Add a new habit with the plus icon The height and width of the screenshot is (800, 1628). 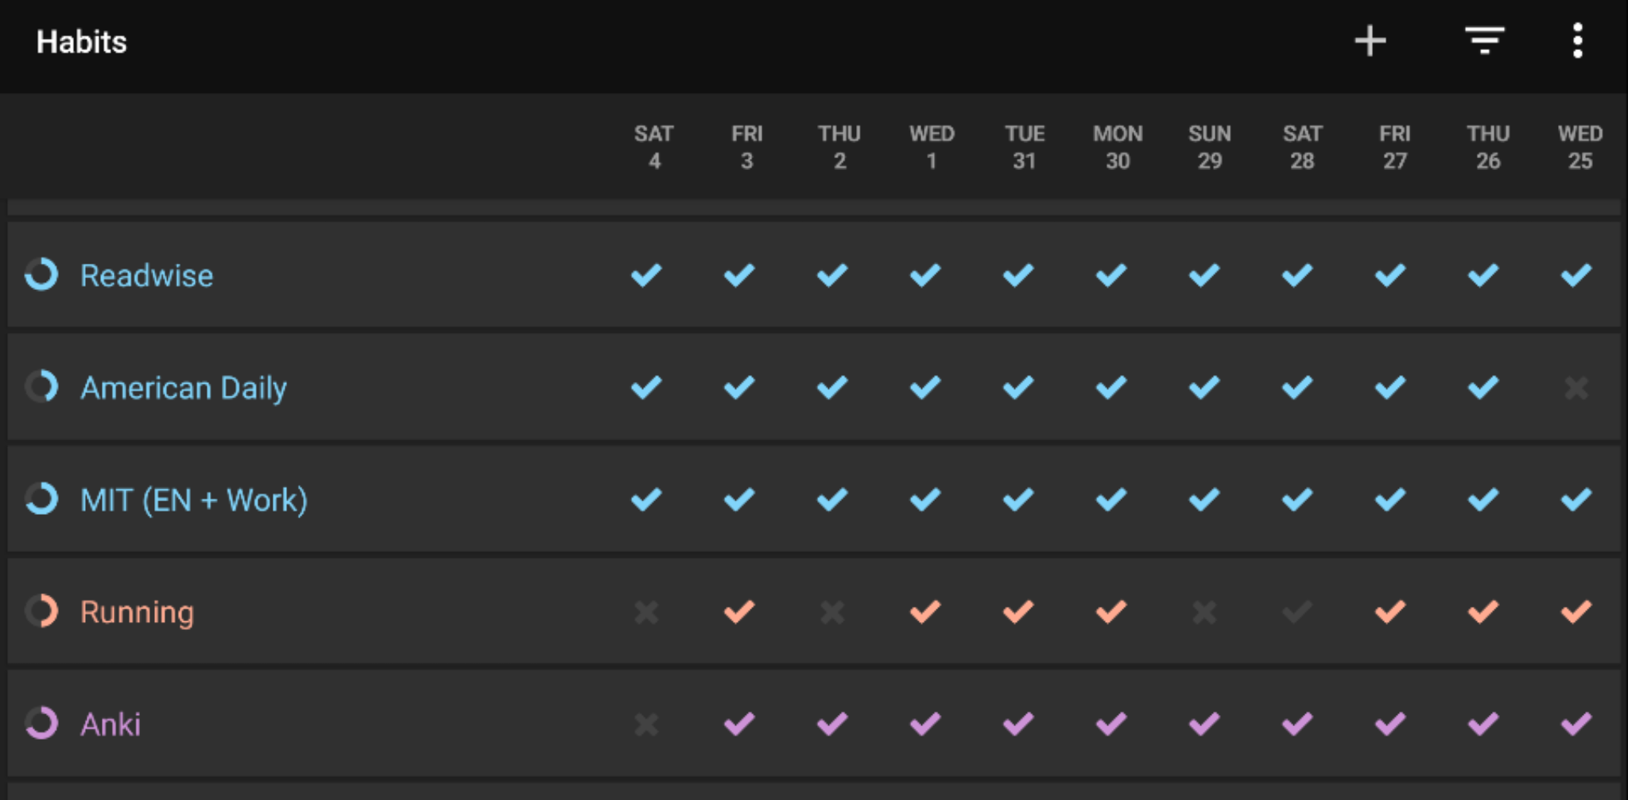click(1370, 41)
